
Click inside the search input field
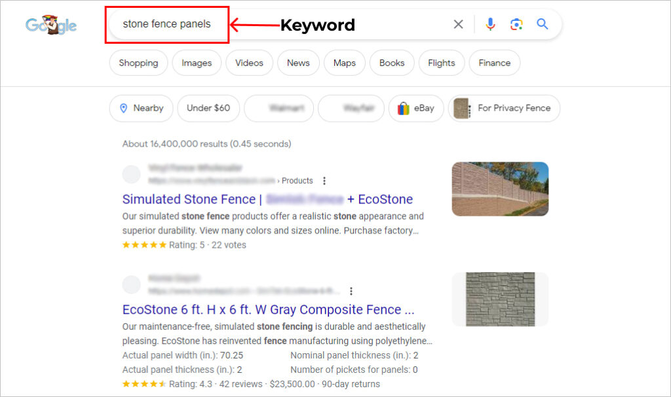pyautogui.click(x=167, y=24)
